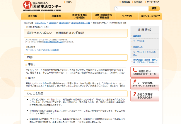
Task: Click the 相談したい banner button
Action: click(x=145, y=72)
